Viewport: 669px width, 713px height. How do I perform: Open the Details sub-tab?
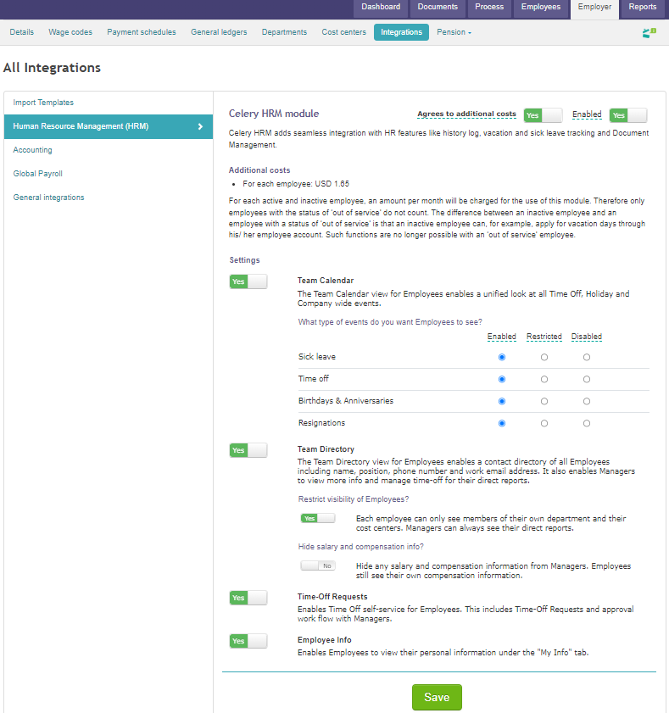[x=22, y=32]
